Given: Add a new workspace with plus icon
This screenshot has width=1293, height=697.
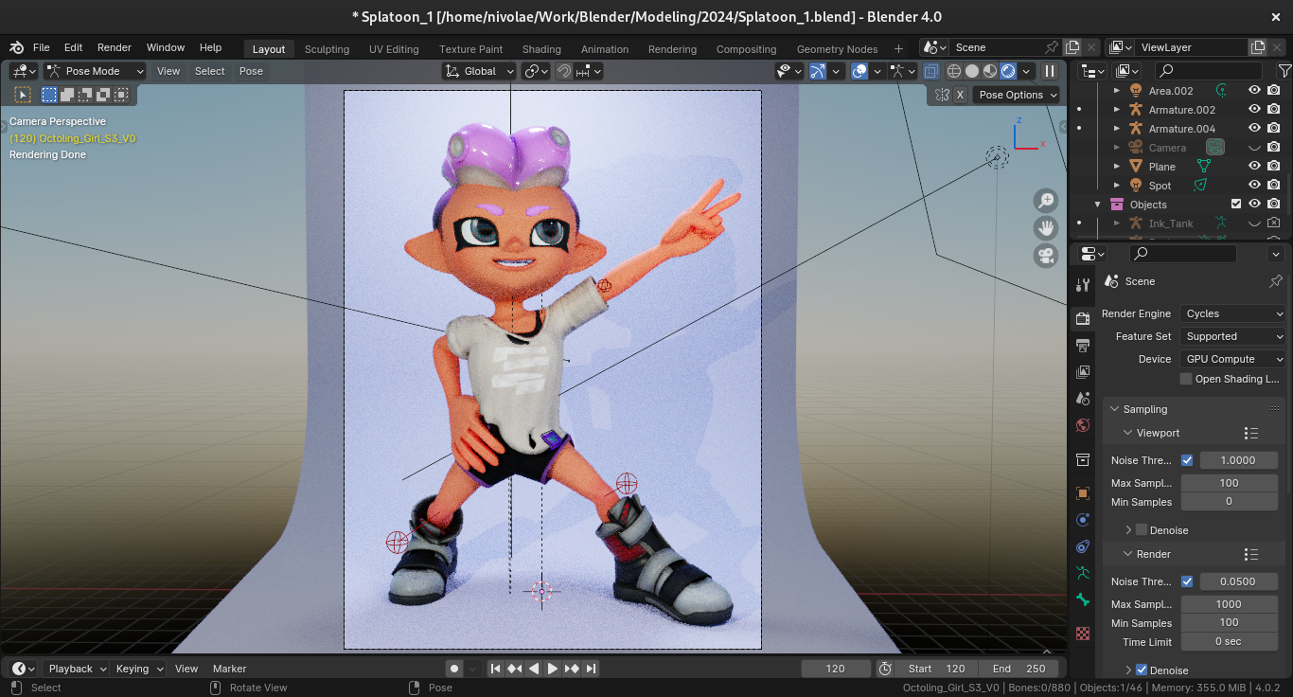Looking at the screenshot, I should 898,48.
